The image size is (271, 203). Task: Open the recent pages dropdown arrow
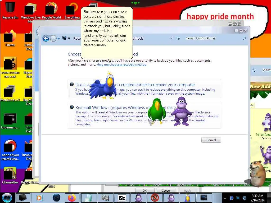tap(58, 39)
